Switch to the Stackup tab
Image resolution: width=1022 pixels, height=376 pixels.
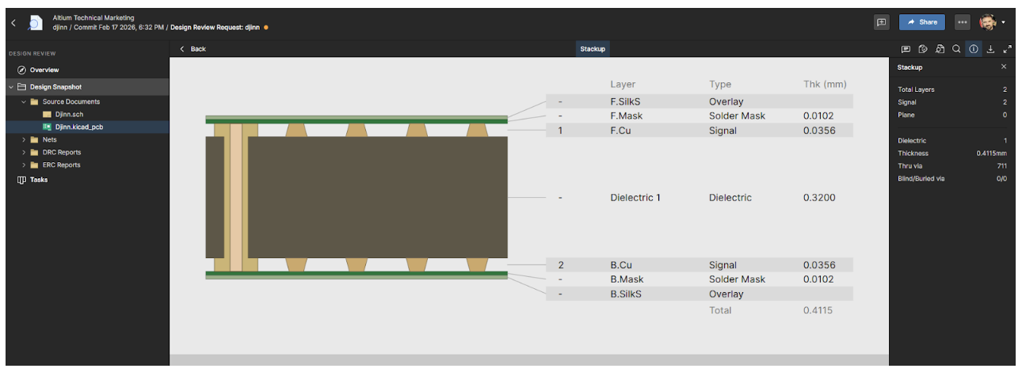pyautogui.click(x=593, y=49)
